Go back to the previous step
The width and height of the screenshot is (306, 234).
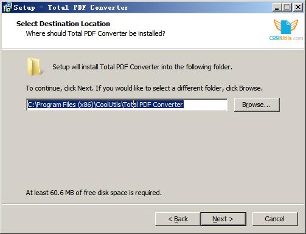(178, 219)
